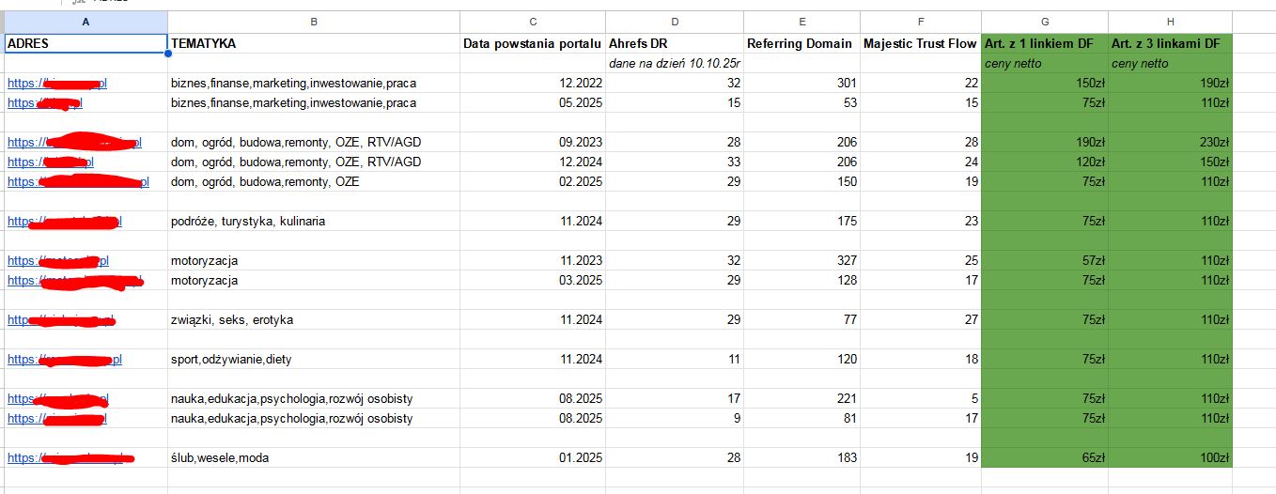Click the column E header
The image size is (1276, 494).
coord(801,22)
